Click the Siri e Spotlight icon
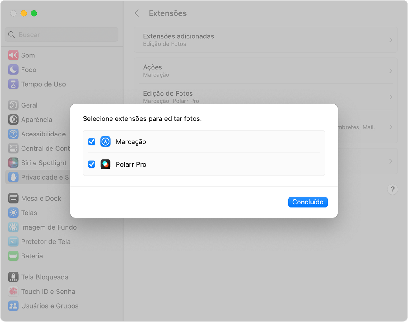The image size is (408, 322). coord(13,162)
